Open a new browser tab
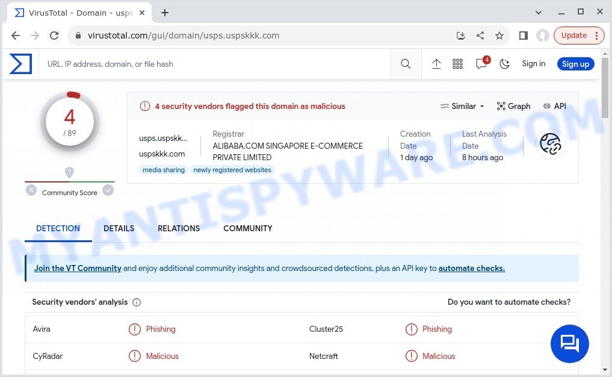The image size is (612, 377). (x=165, y=13)
